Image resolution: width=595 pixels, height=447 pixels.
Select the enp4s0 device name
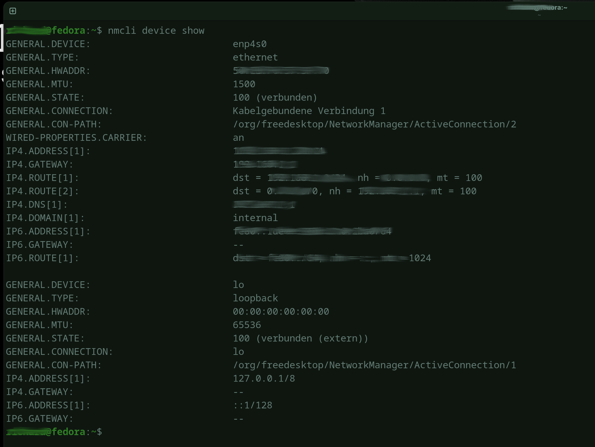click(x=250, y=44)
